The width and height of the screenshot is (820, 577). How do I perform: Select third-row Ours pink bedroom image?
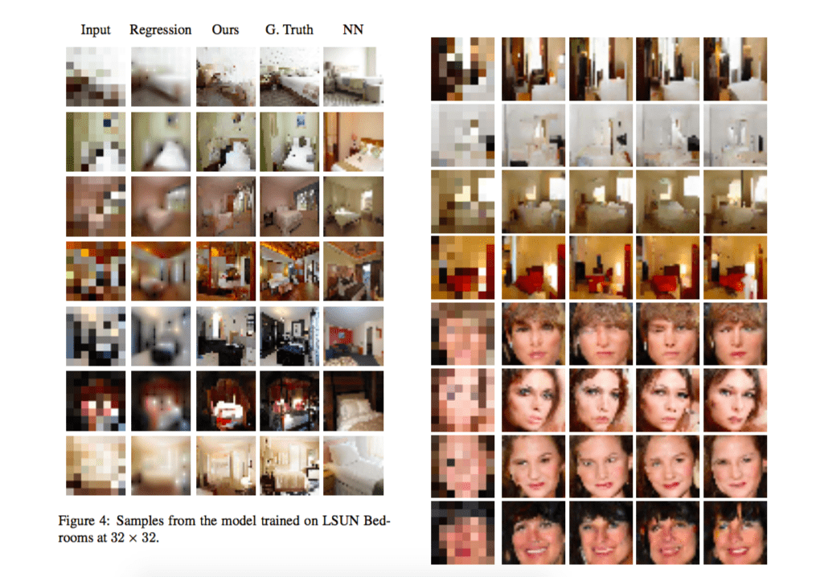pyautogui.click(x=224, y=207)
